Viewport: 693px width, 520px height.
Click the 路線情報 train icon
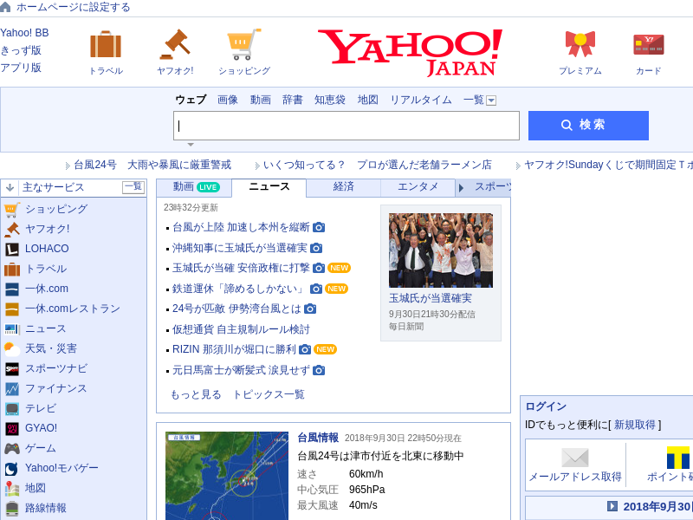(x=10, y=508)
